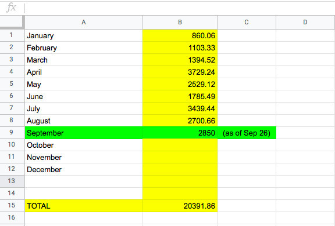Select the 2529.12 value cell
Screen dimensions: 335x226
pyautogui.click(x=180, y=84)
